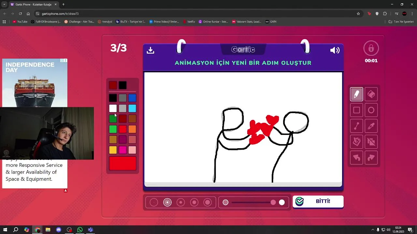Open the notifications center icon
The image size is (417, 234).
pyautogui.click(x=410, y=230)
